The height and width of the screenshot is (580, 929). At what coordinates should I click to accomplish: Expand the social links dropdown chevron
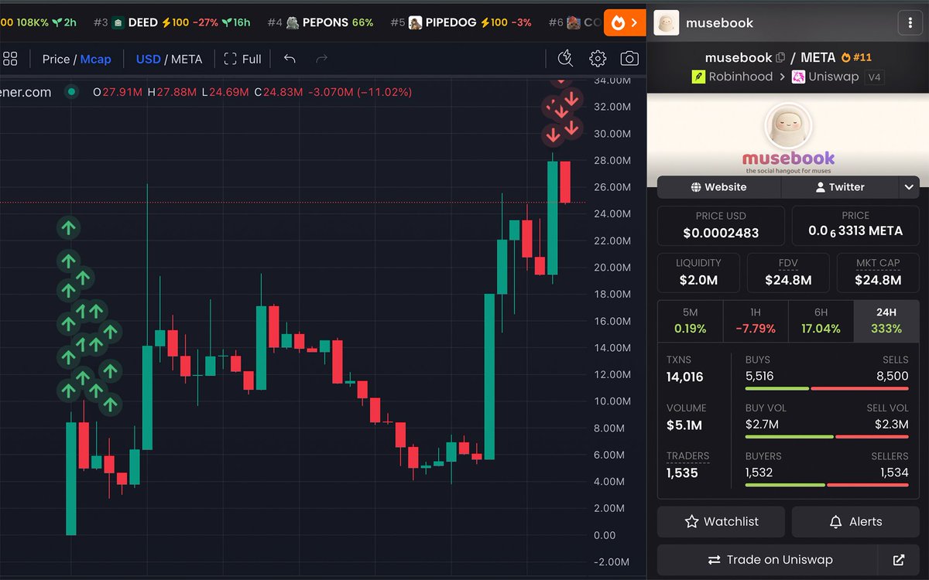click(x=909, y=187)
